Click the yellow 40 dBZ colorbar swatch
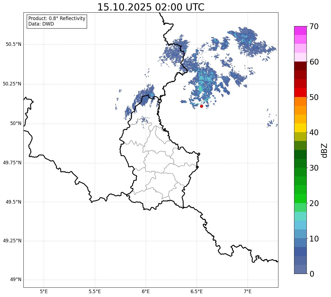 300,128
